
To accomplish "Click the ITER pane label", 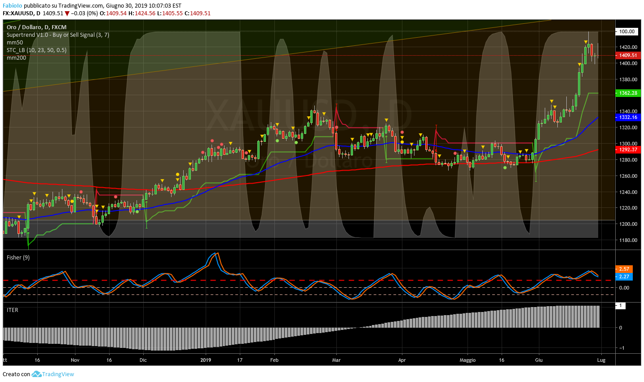I will (x=12, y=310).
